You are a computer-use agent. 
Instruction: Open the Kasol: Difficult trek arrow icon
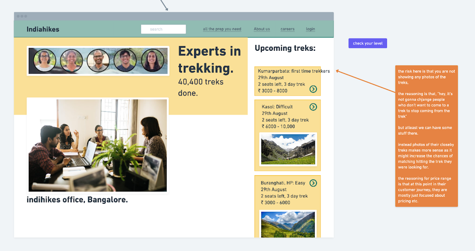[x=313, y=107]
